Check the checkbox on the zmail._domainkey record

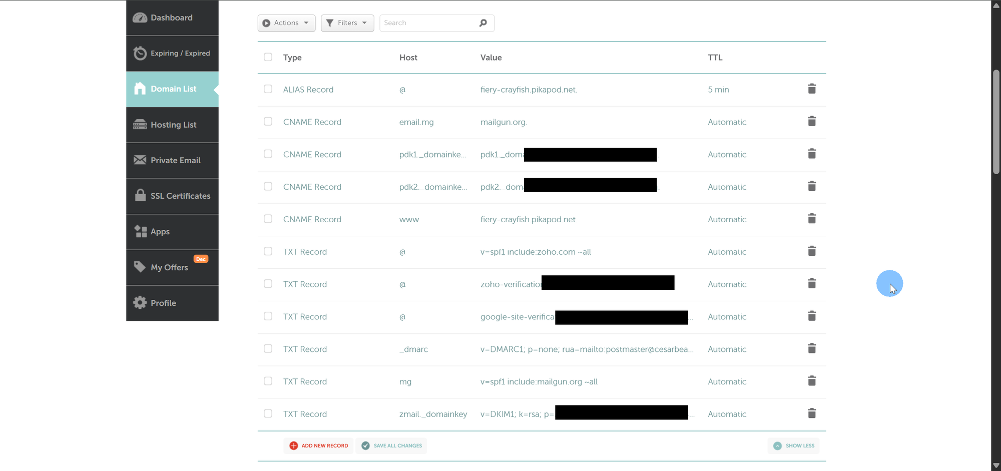click(x=268, y=413)
